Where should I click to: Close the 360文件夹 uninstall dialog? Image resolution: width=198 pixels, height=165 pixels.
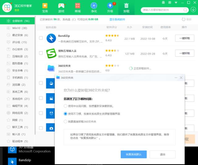pos(181,78)
